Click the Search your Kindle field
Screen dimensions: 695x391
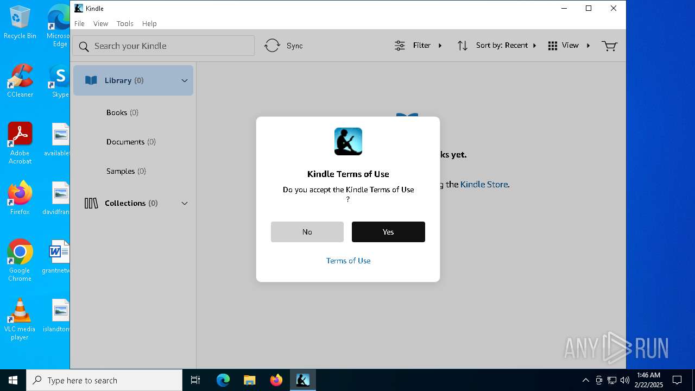[x=163, y=46]
